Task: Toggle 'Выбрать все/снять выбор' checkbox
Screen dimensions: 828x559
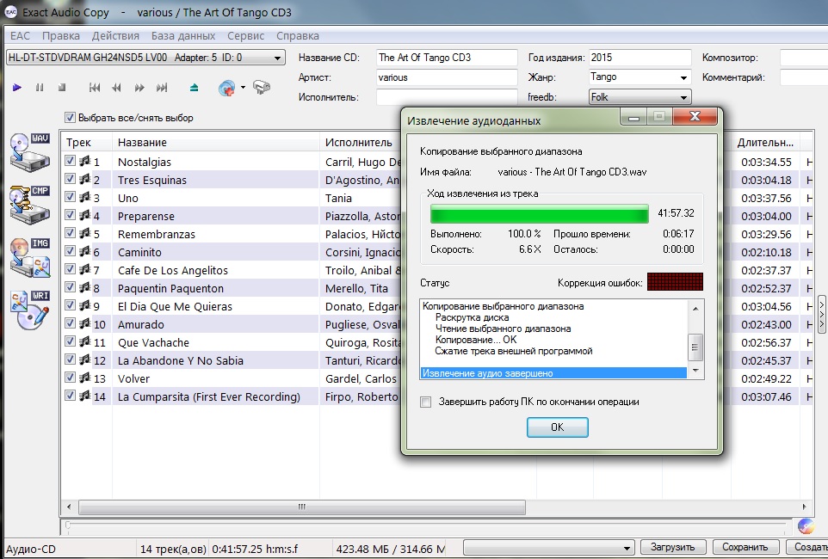Action: 71,118
